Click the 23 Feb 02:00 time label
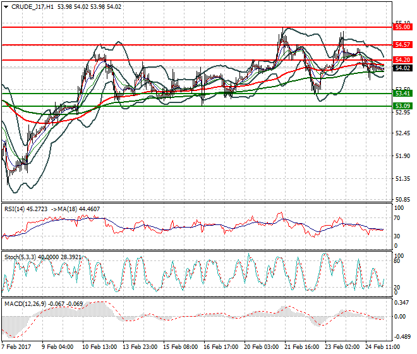Image resolution: width=417 pixels, height=354 pixels. 342,347
